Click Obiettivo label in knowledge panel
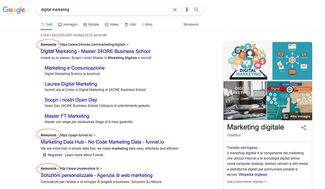The image size is (325, 189). [234, 135]
